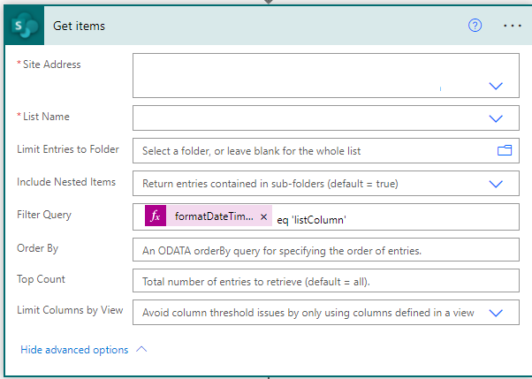
Task: Click the Limit Columns by View label
Action: coord(70,310)
